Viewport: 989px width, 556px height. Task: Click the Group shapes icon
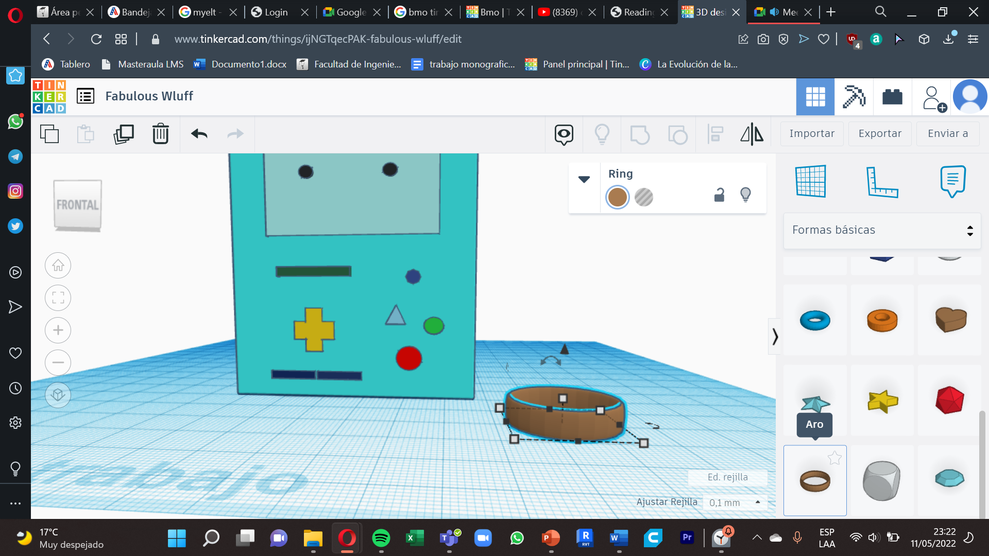(640, 134)
